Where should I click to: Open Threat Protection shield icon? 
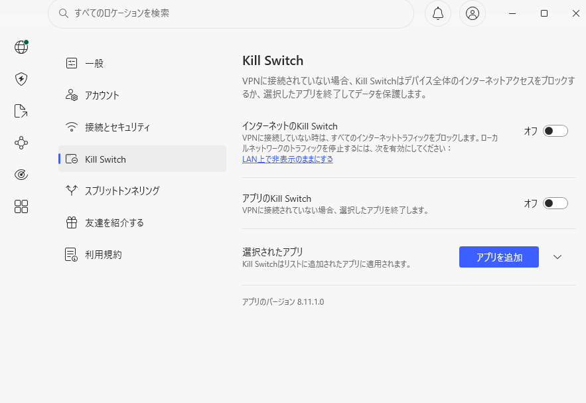coord(21,79)
